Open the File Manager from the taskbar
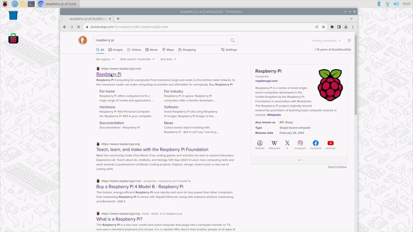Image resolution: width=413 pixels, height=232 pixels. [23, 4]
